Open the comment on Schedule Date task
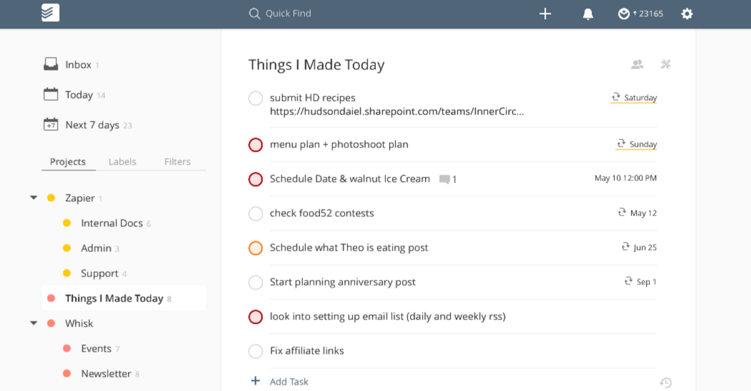The width and height of the screenshot is (751, 391). (x=447, y=179)
